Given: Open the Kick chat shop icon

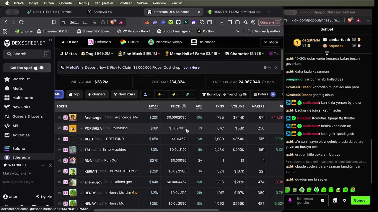Looking at the screenshot, I should coord(335,201).
